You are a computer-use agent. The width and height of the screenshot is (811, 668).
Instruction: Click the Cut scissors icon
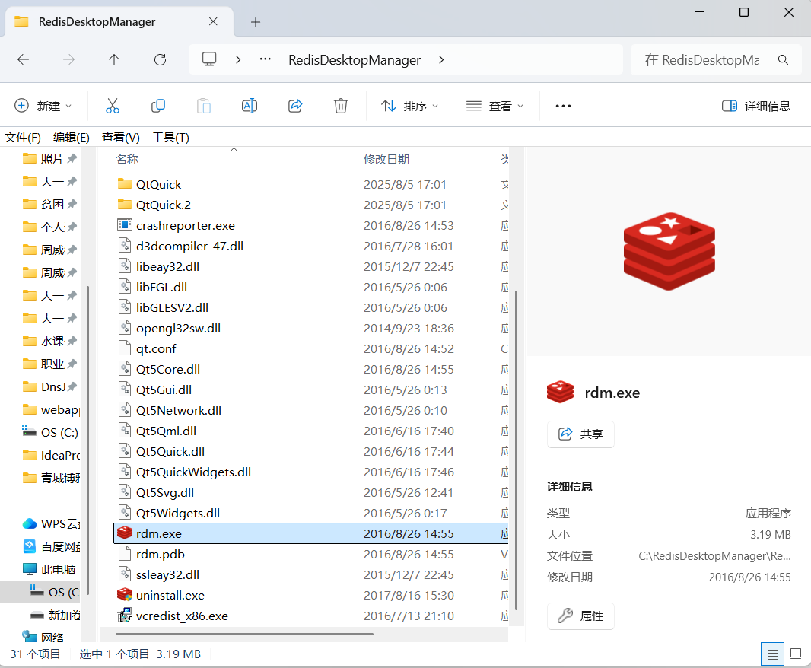tap(113, 106)
